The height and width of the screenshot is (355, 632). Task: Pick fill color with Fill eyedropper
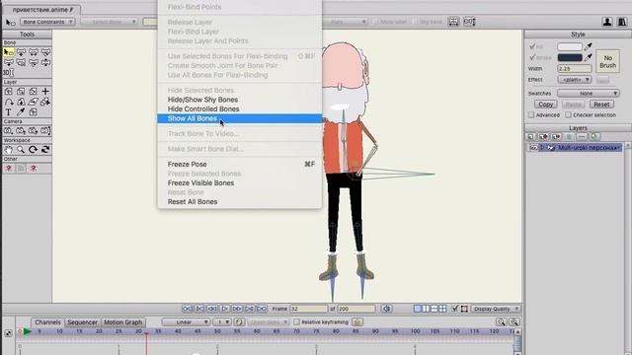589,46
